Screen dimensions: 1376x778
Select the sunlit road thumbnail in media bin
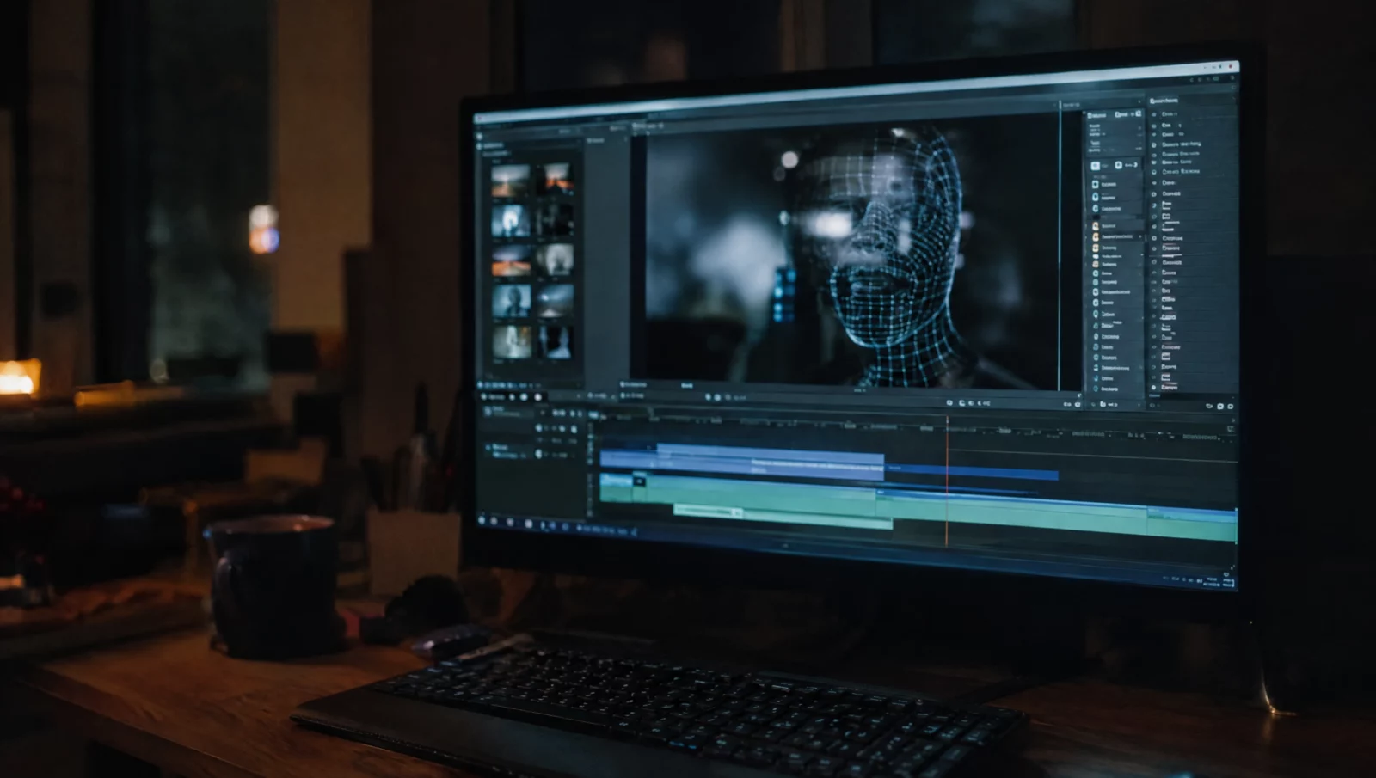tap(510, 180)
